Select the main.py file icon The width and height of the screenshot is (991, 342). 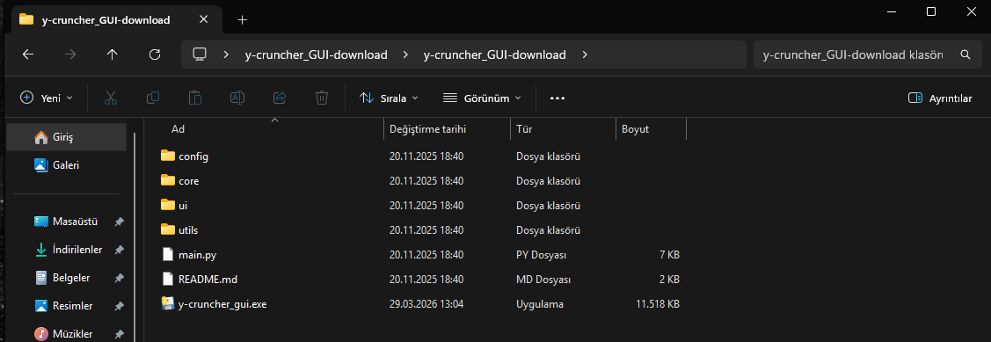(167, 255)
